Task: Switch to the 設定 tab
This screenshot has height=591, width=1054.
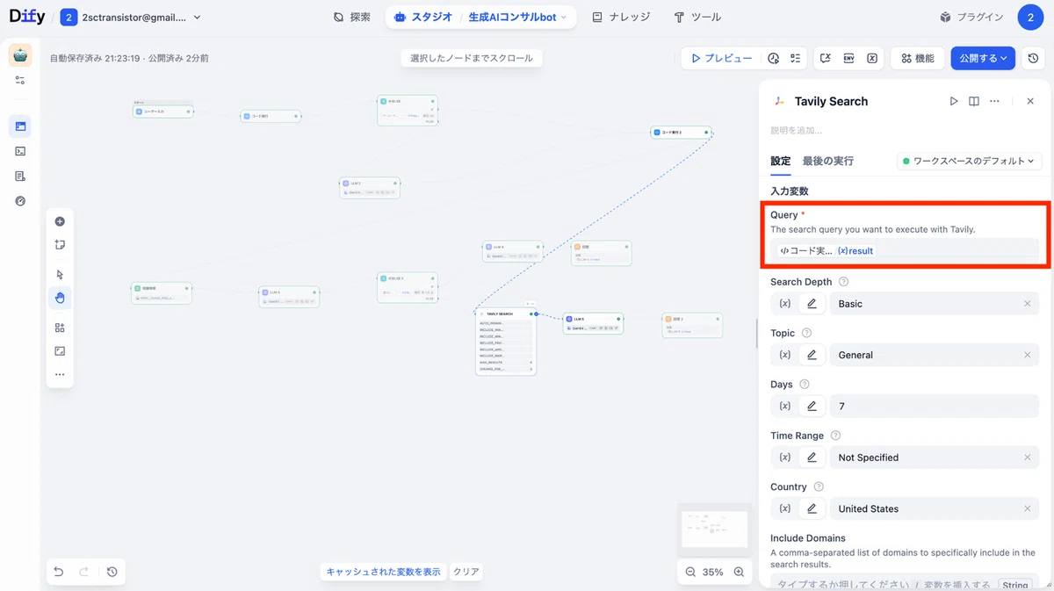Action: pos(781,161)
